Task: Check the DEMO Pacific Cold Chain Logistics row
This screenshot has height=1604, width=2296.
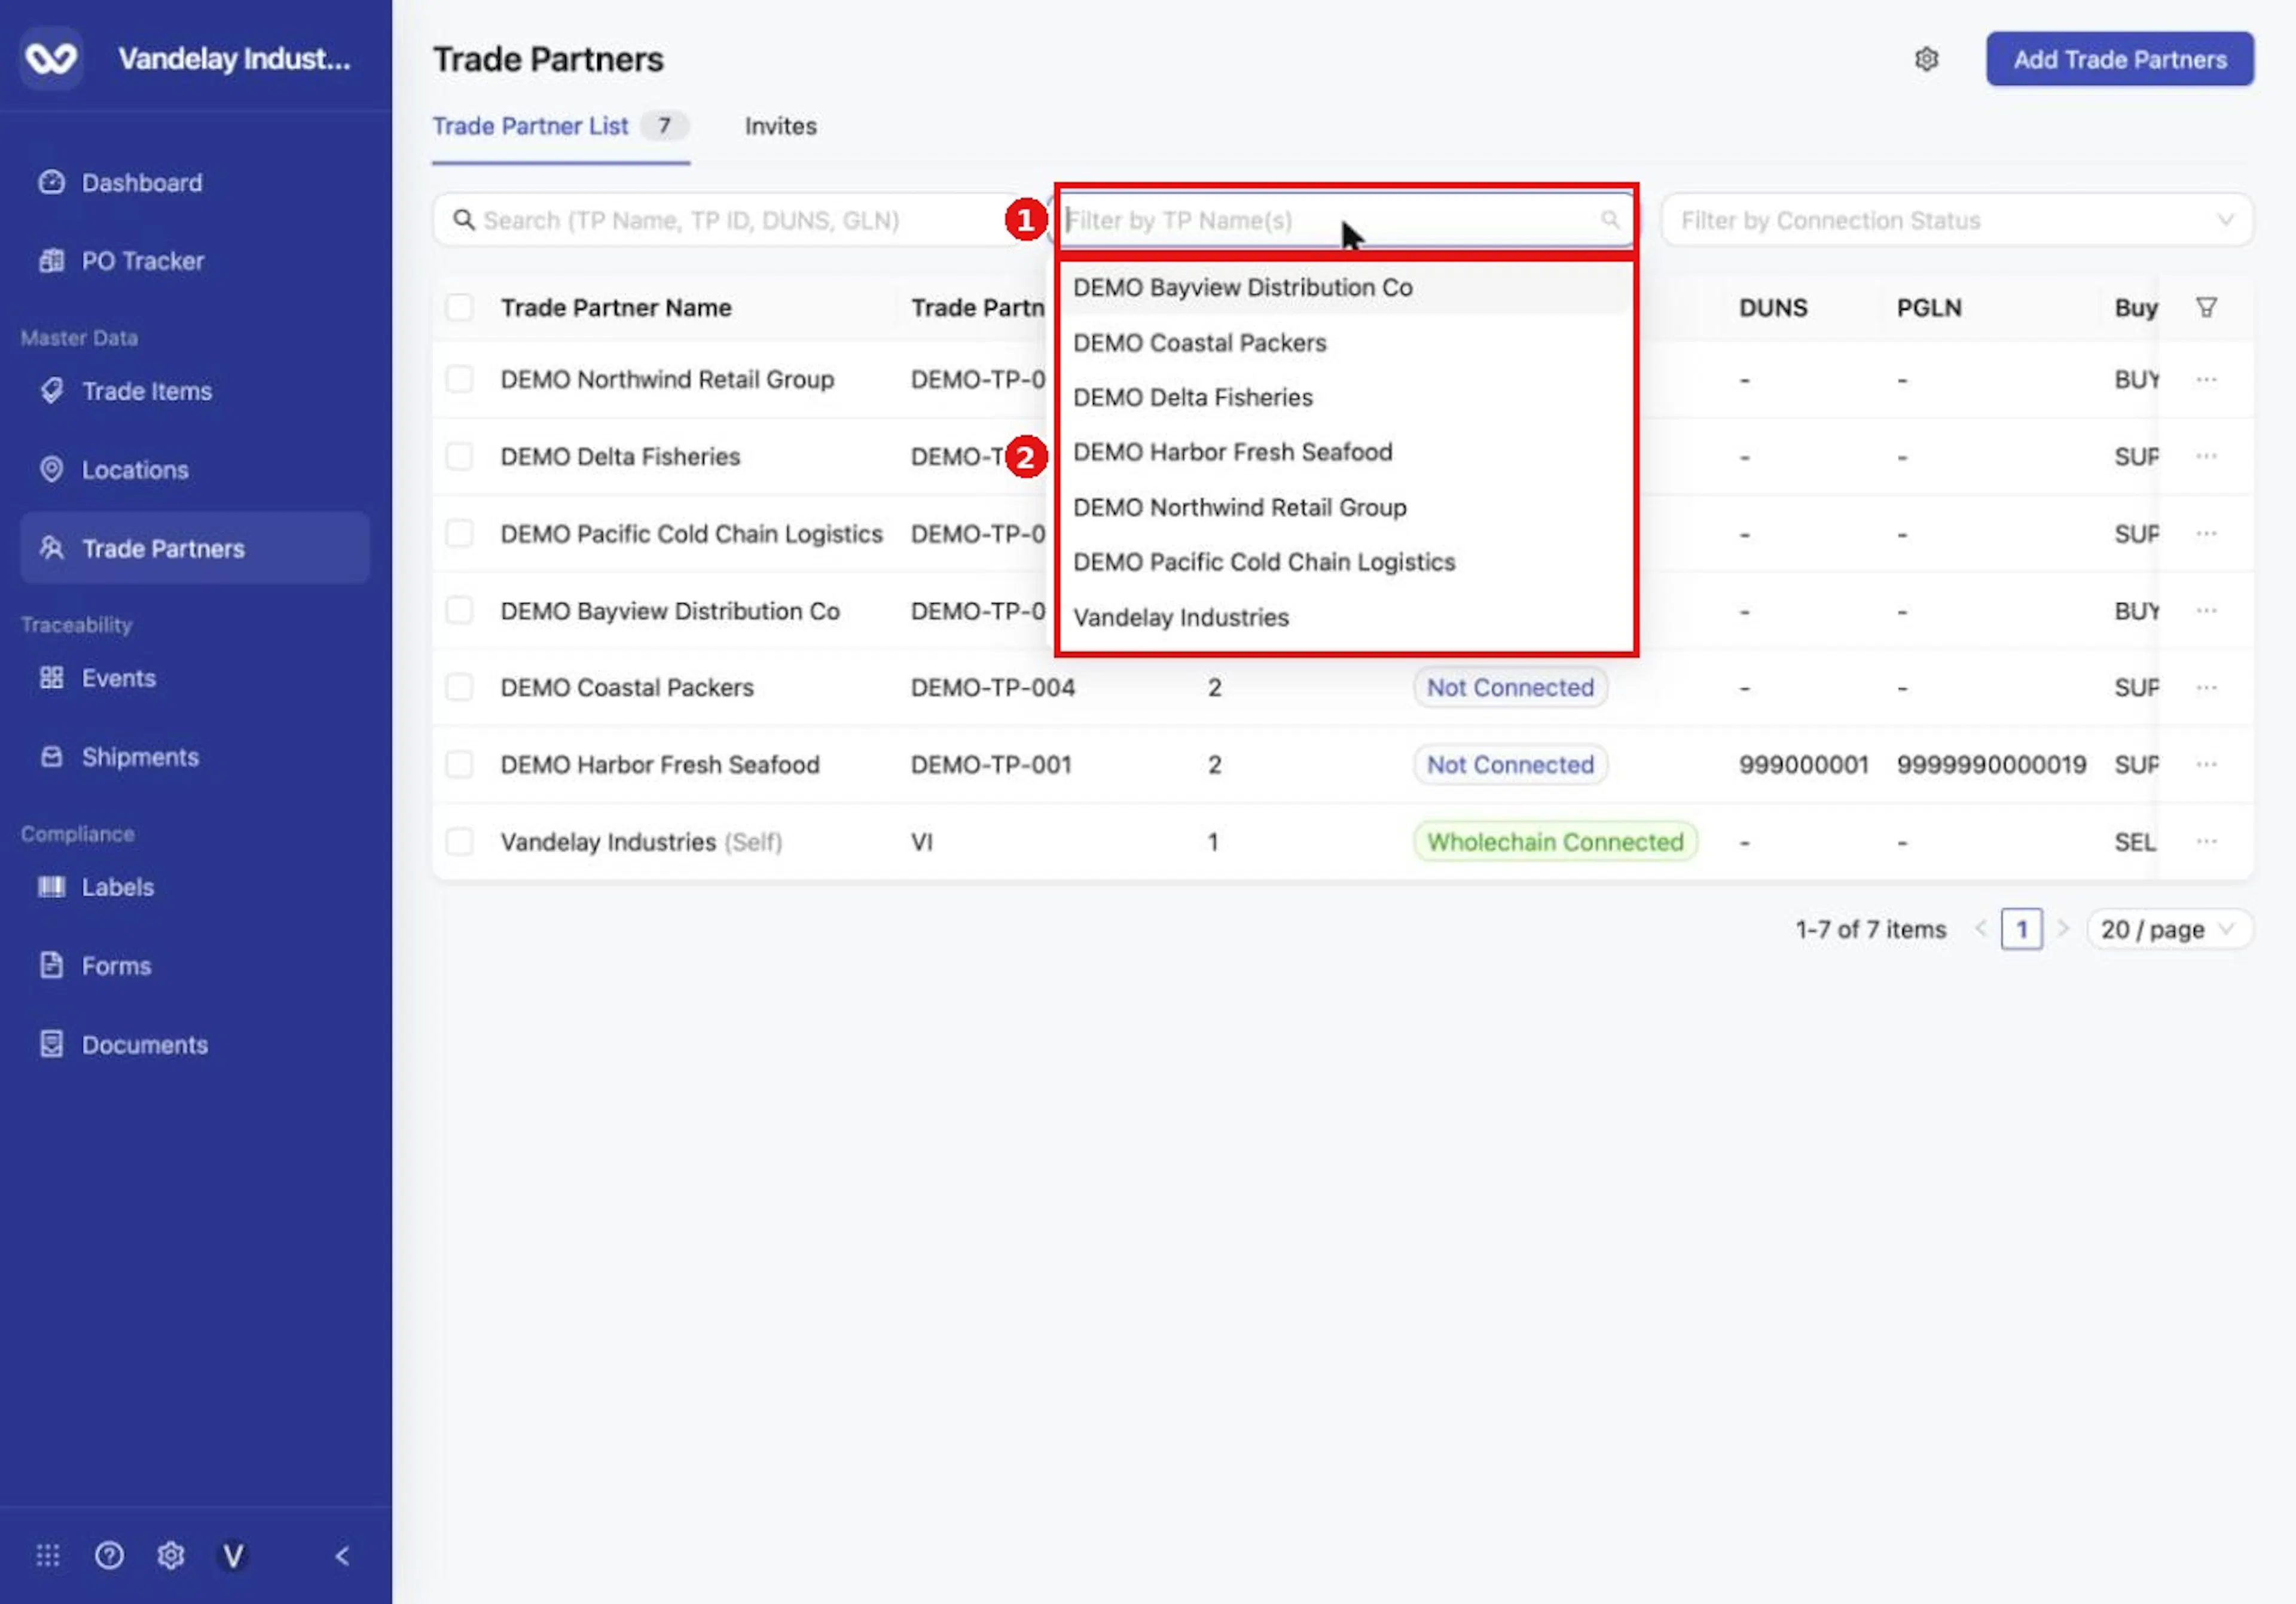Action: [459, 533]
